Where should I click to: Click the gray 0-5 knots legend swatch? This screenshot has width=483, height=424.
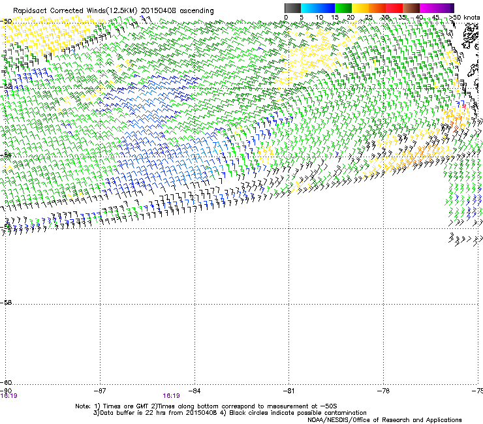pyautogui.click(x=292, y=8)
